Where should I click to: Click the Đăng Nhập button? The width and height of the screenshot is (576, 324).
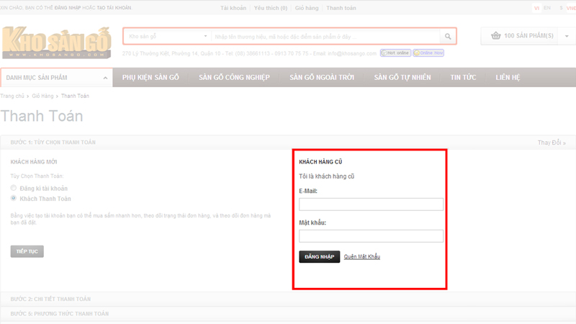pos(319,257)
